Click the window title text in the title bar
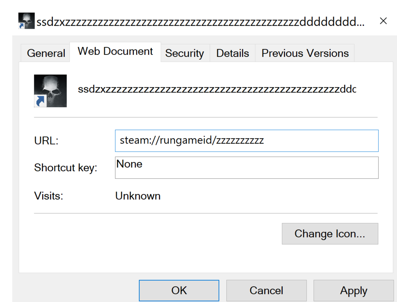 (200, 21)
